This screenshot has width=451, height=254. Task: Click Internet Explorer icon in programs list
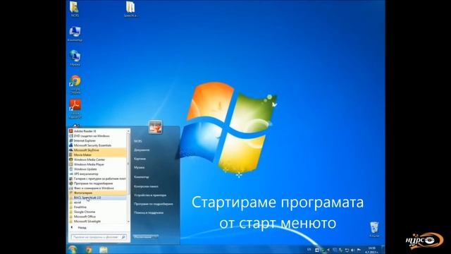pyautogui.click(x=70, y=140)
